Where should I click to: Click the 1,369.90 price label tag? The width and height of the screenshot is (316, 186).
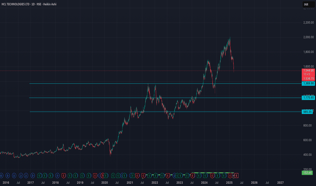(x=308, y=83)
